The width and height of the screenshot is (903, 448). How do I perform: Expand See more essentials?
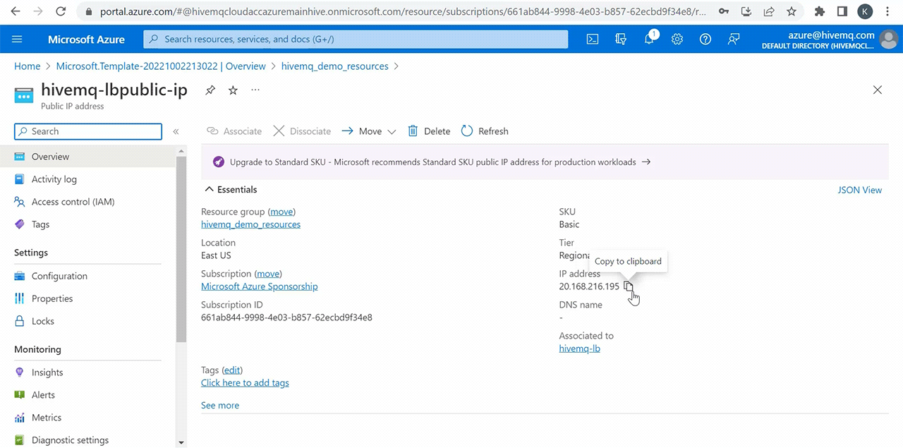(220, 405)
